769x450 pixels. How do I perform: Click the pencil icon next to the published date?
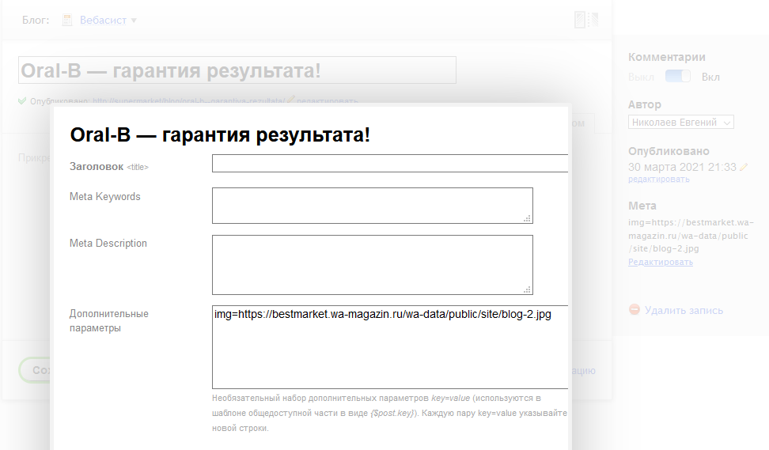tap(744, 167)
